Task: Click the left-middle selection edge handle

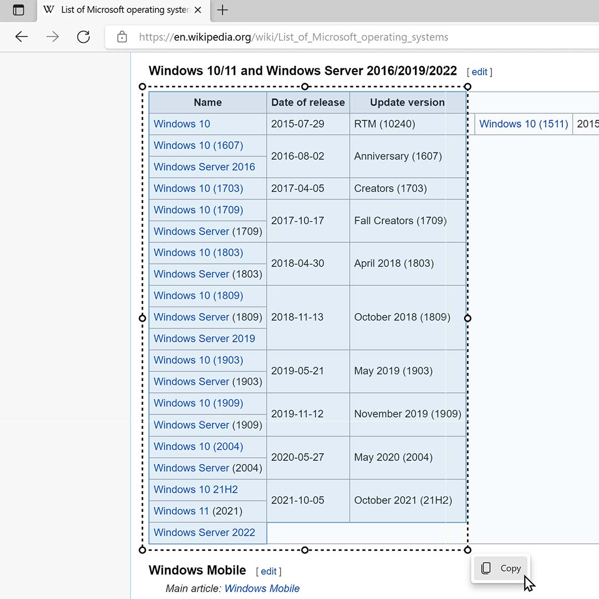Action: 143,318
